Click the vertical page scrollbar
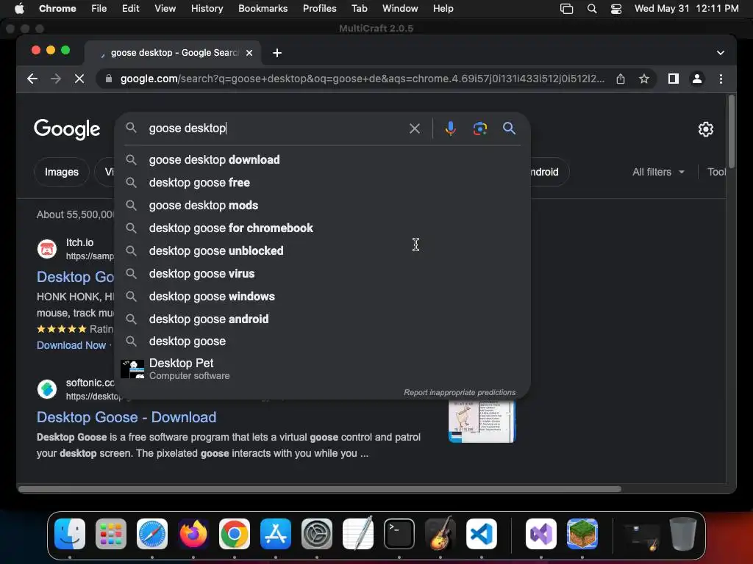Screen dimensions: 753x564 click(x=732, y=131)
